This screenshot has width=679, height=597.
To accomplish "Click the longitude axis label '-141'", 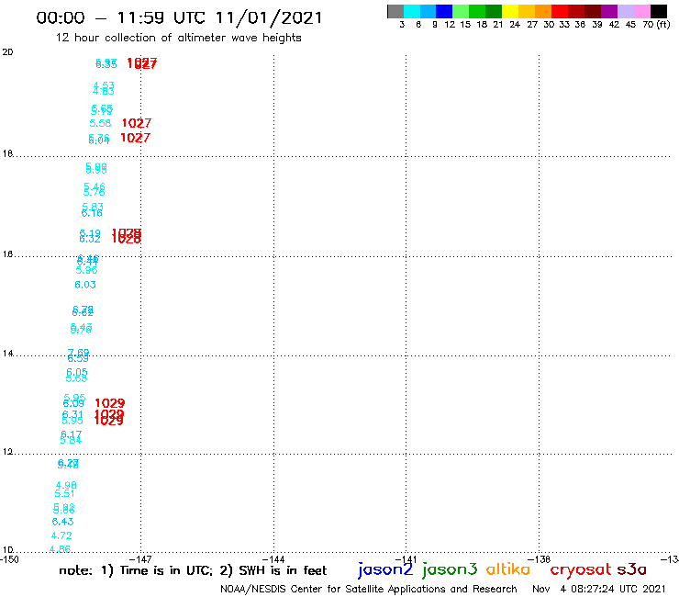I will click(x=406, y=559).
